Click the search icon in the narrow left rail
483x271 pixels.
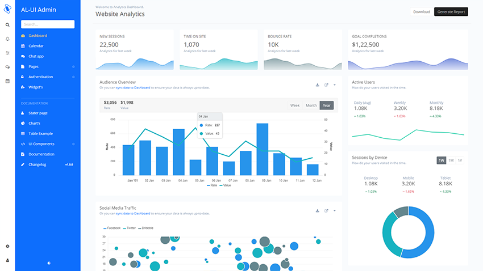click(7, 25)
